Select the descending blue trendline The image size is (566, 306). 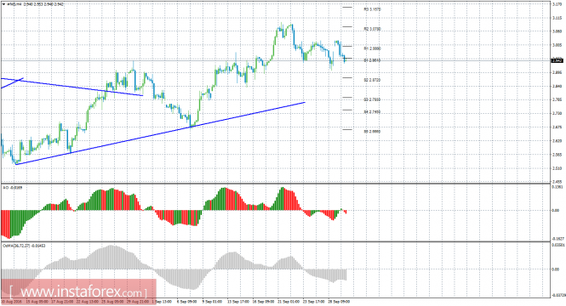(x=72, y=87)
